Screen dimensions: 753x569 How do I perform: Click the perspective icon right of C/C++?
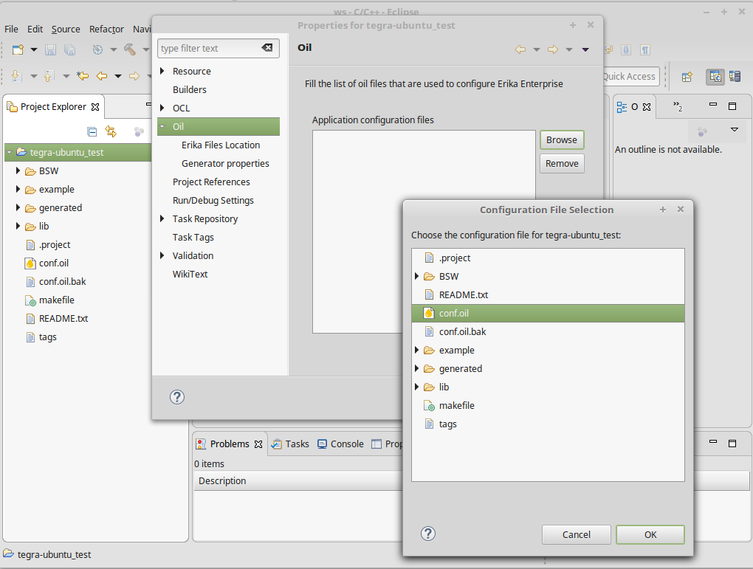735,76
